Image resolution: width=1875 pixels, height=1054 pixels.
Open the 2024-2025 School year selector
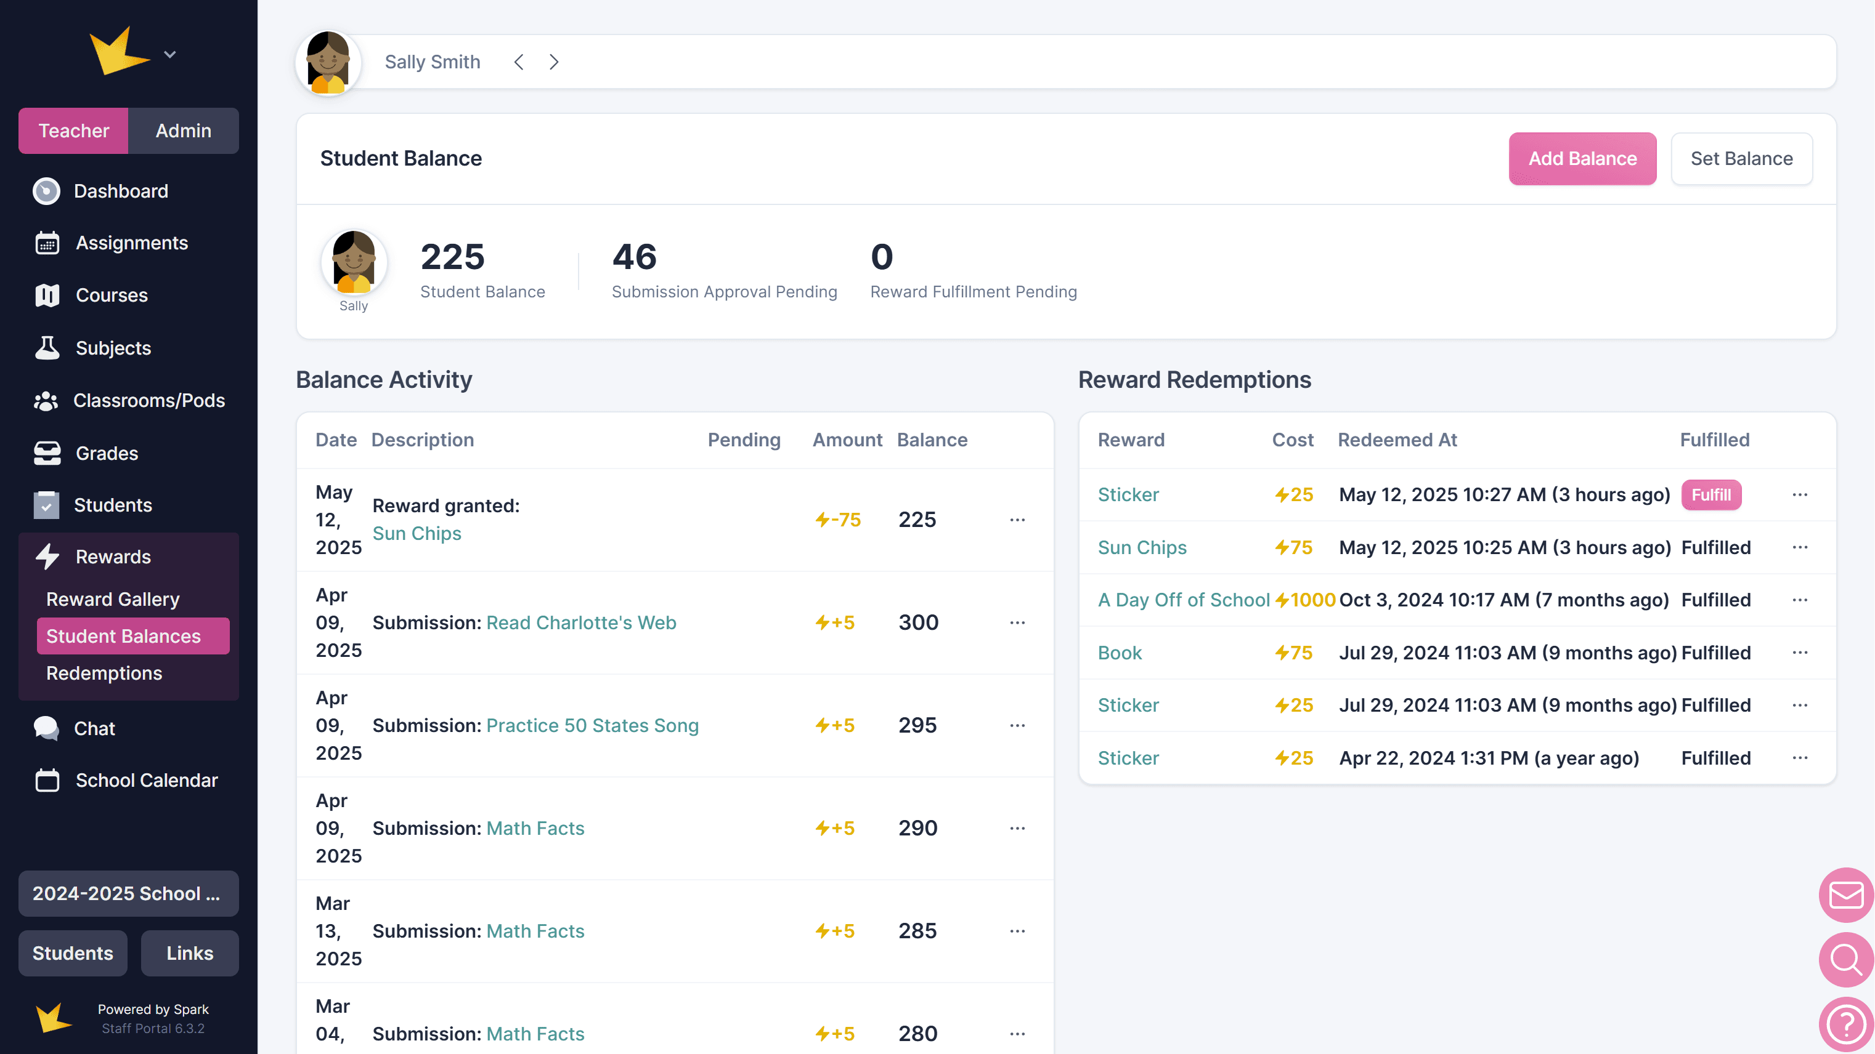click(x=128, y=893)
